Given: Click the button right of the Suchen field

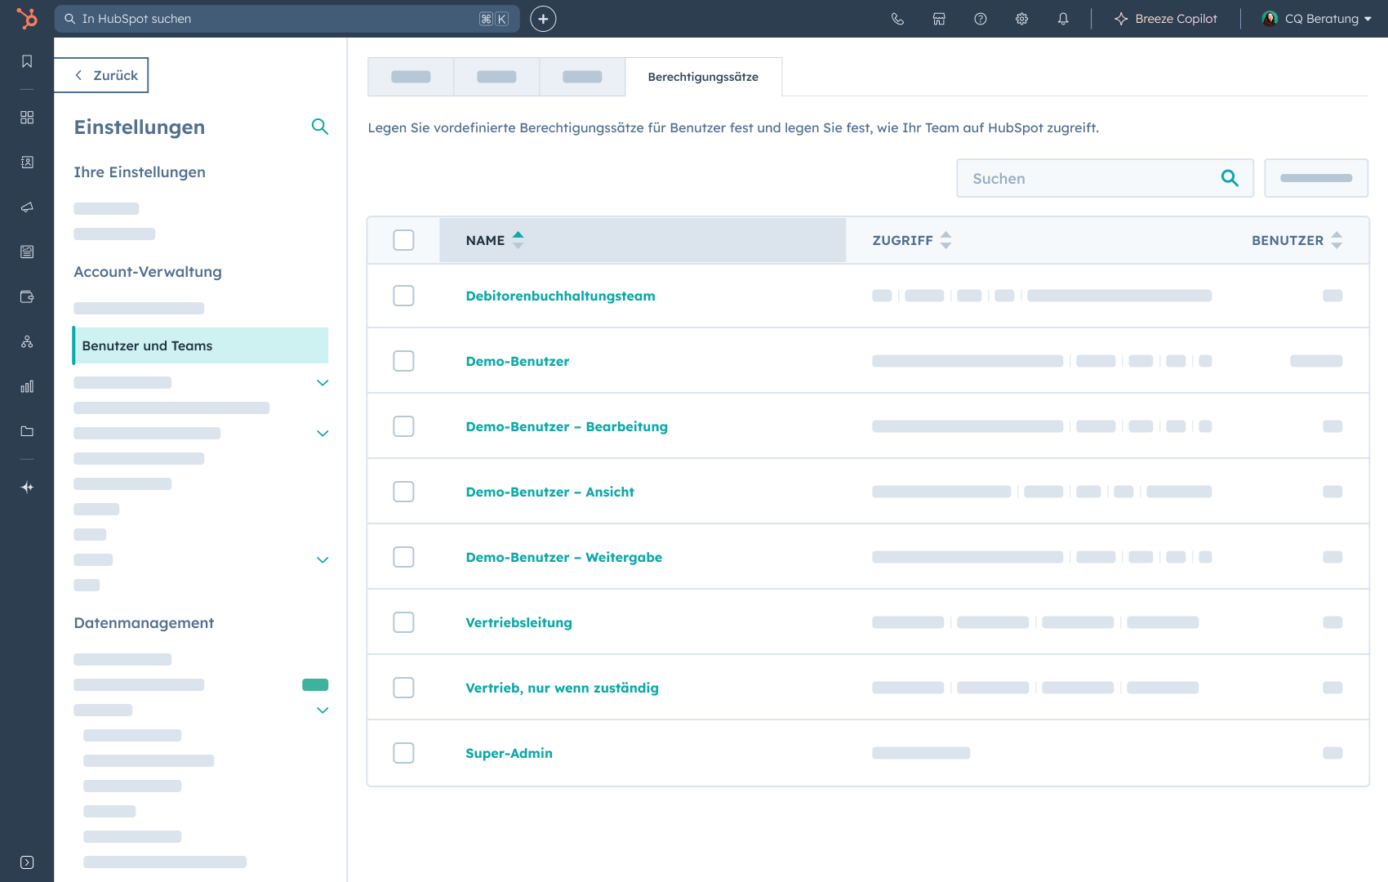Looking at the screenshot, I should (1316, 178).
